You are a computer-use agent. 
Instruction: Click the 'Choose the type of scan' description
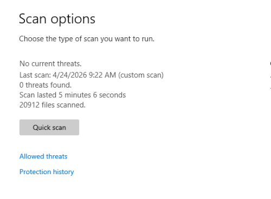click(87, 39)
